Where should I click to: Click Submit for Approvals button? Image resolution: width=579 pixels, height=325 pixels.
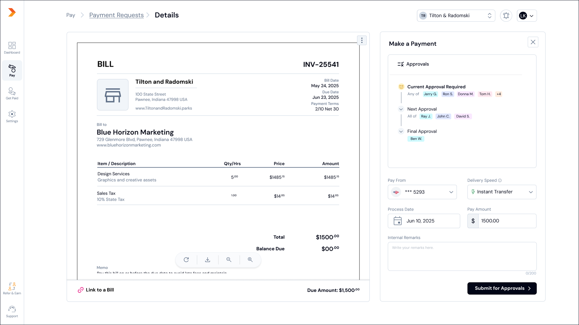(x=502, y=288)
